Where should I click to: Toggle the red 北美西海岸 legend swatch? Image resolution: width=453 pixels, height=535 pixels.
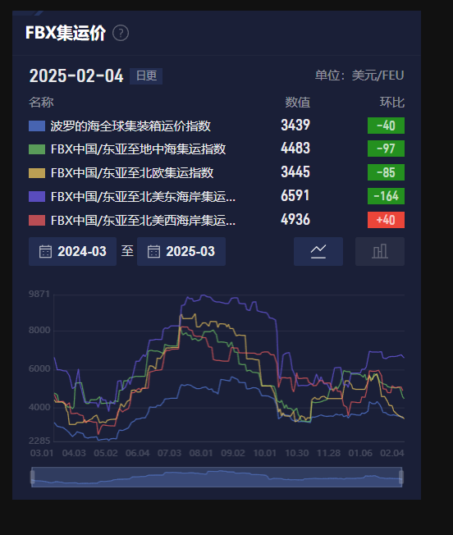tap(37, 221)
